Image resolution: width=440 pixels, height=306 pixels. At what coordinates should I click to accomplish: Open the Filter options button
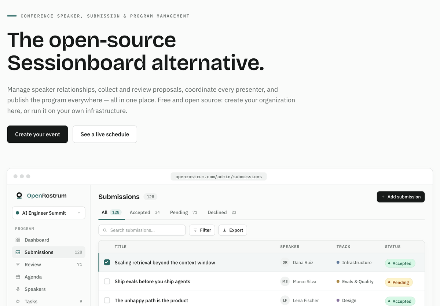click(202, 230)
